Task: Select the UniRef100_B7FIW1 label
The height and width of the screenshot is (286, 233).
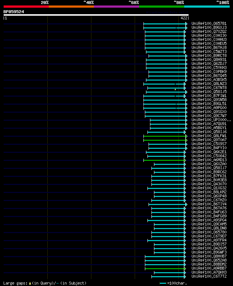Action: [x=209, y=96]
